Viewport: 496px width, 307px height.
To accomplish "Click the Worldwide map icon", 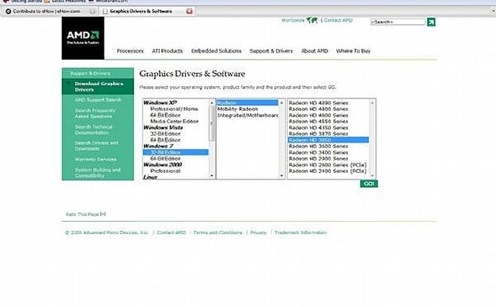I will (x=312, y=20).
